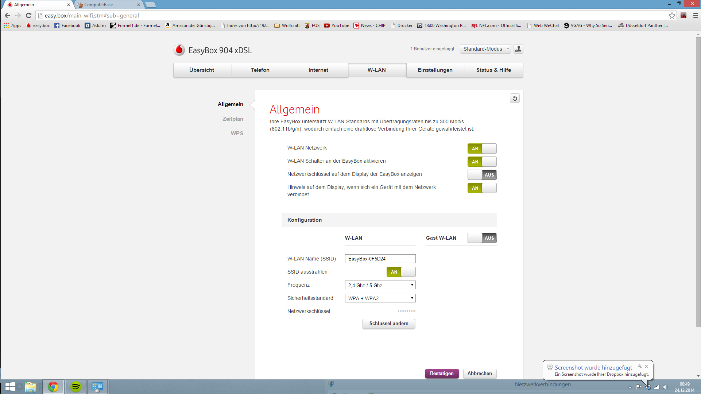
Task: Click the Facebook bookmark in the bookmarks bar
Action: click(67, 26)
